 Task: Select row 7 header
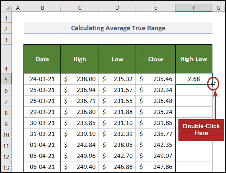(6, 101)
